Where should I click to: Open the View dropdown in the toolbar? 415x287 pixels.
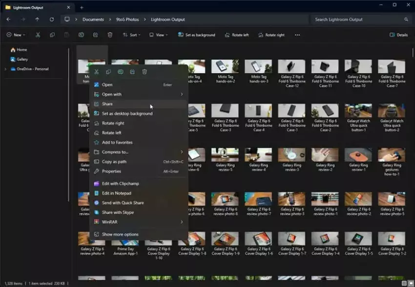(158, 35)
